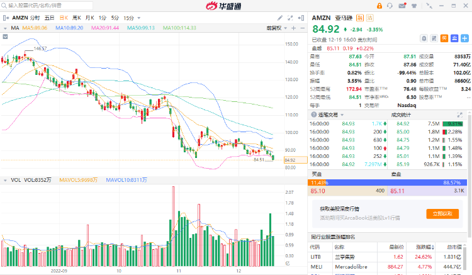
Task: Click the current price tag 84.92 on axis
Action: point(295,160)
